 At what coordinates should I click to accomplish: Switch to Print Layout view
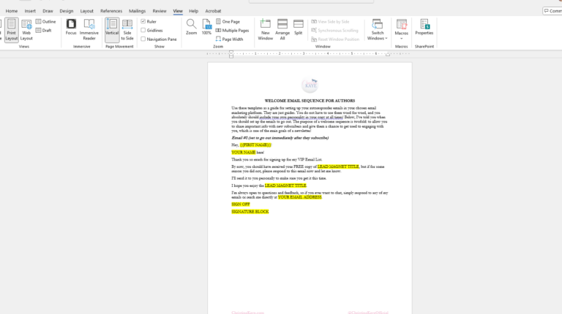click(12, 30)
